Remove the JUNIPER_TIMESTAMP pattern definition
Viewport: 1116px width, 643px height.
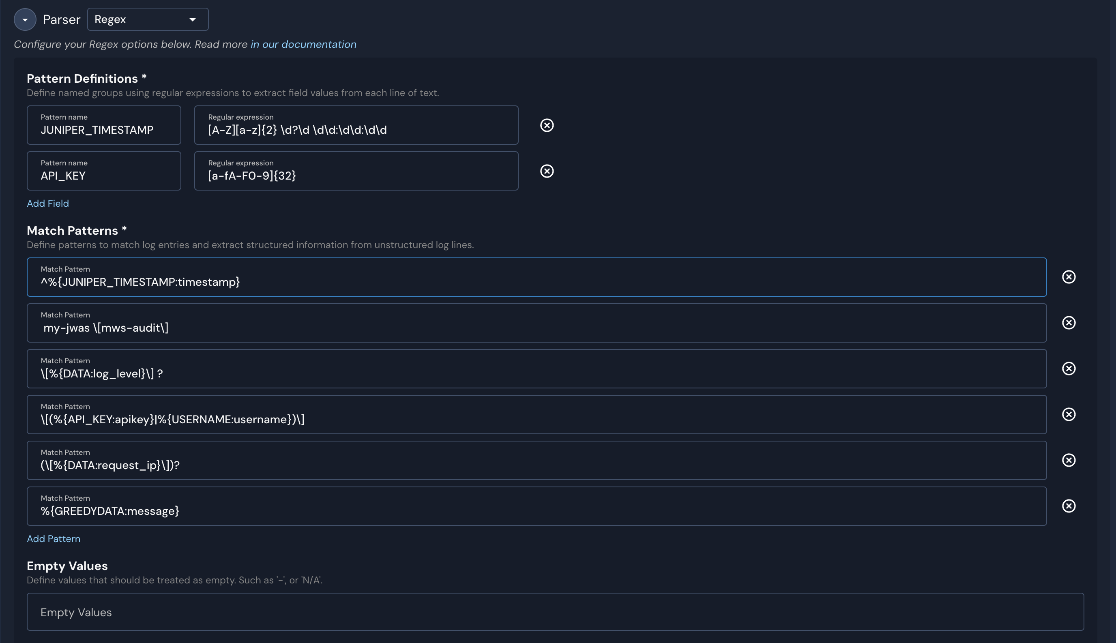(547, 125)
